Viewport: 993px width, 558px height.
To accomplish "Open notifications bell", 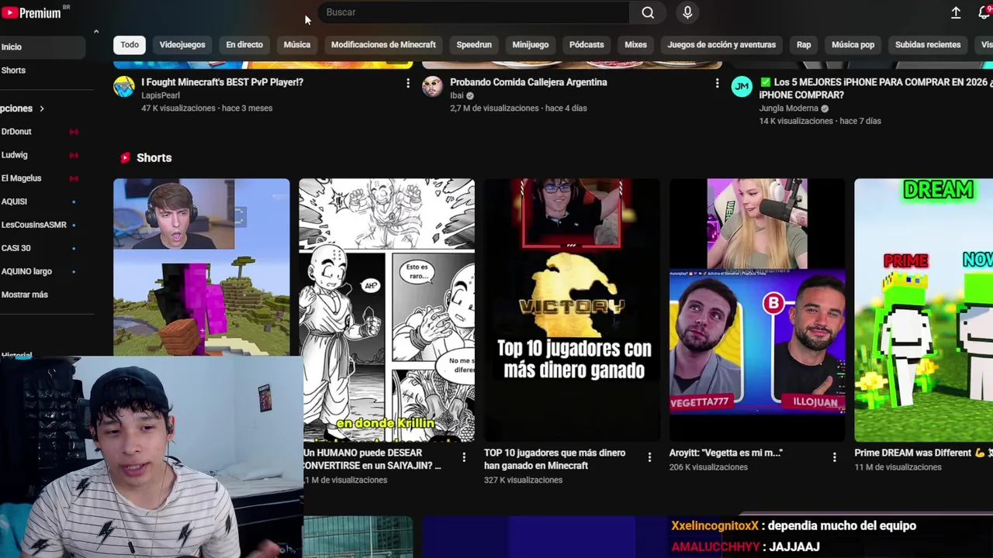I will tap(984, 12).
